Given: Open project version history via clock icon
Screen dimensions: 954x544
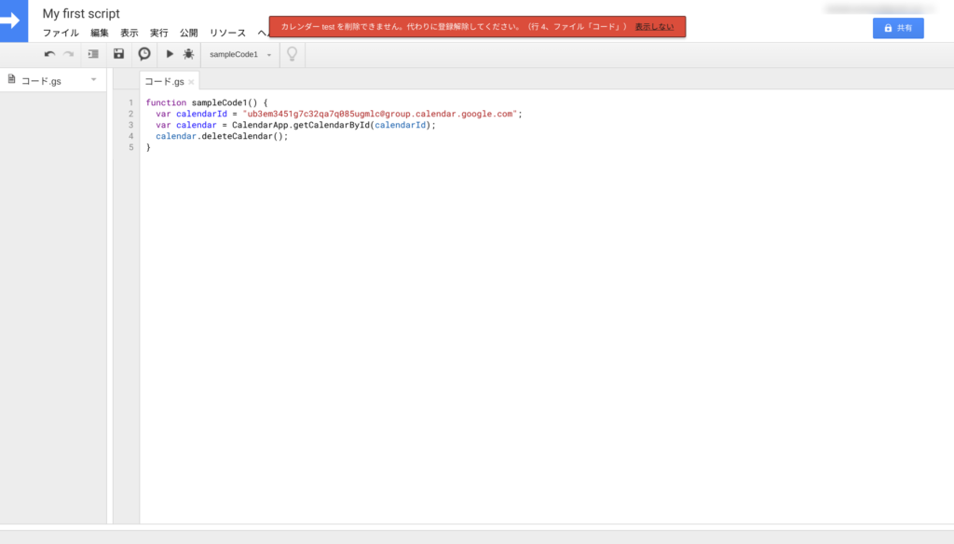Looking at the screenshot, I should click(x=144, y=53).
